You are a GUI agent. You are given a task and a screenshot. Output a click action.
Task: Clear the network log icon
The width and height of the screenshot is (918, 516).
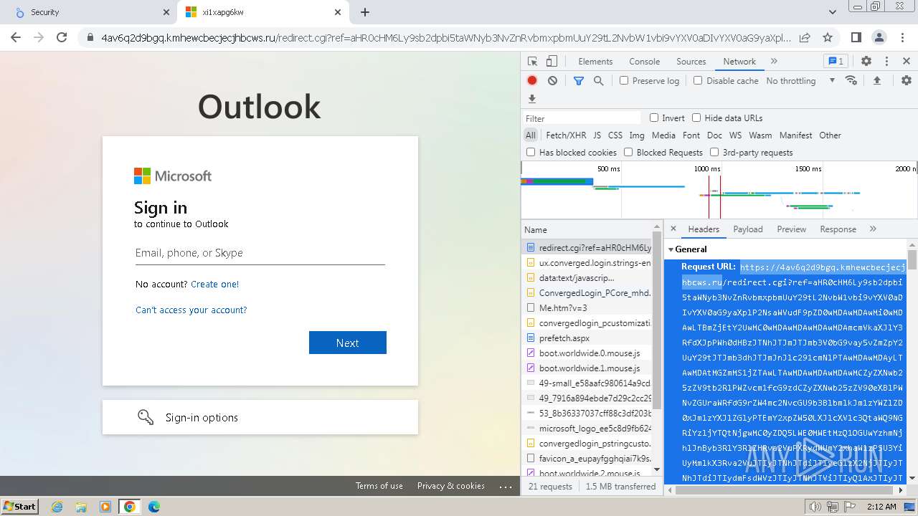(x=552, y=81)
